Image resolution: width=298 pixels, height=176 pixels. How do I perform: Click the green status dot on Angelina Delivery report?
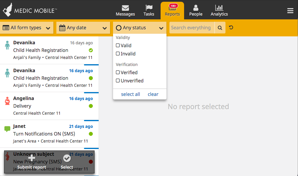[x=91, y=106]
